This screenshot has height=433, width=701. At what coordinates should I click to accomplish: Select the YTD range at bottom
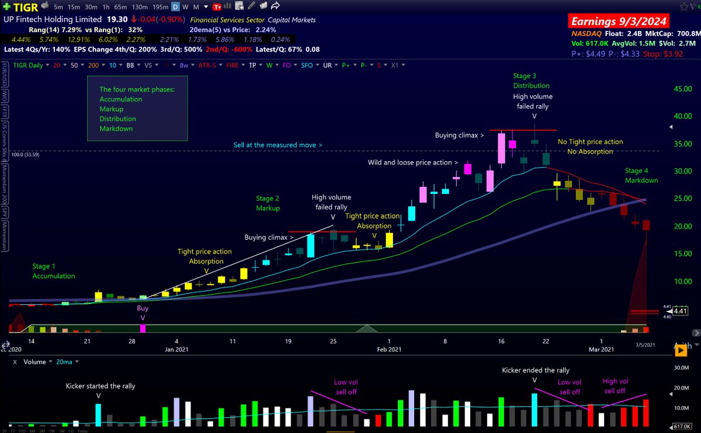(22, 431)
